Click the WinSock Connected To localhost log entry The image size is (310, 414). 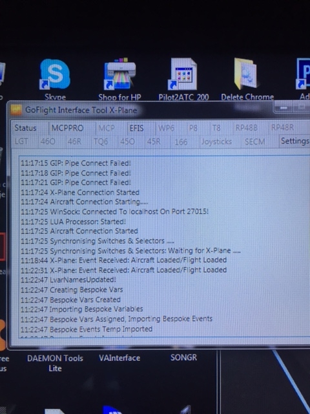click(x=114, y=212)
